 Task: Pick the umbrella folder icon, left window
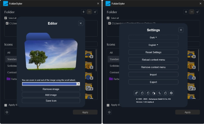click(88, 54)
